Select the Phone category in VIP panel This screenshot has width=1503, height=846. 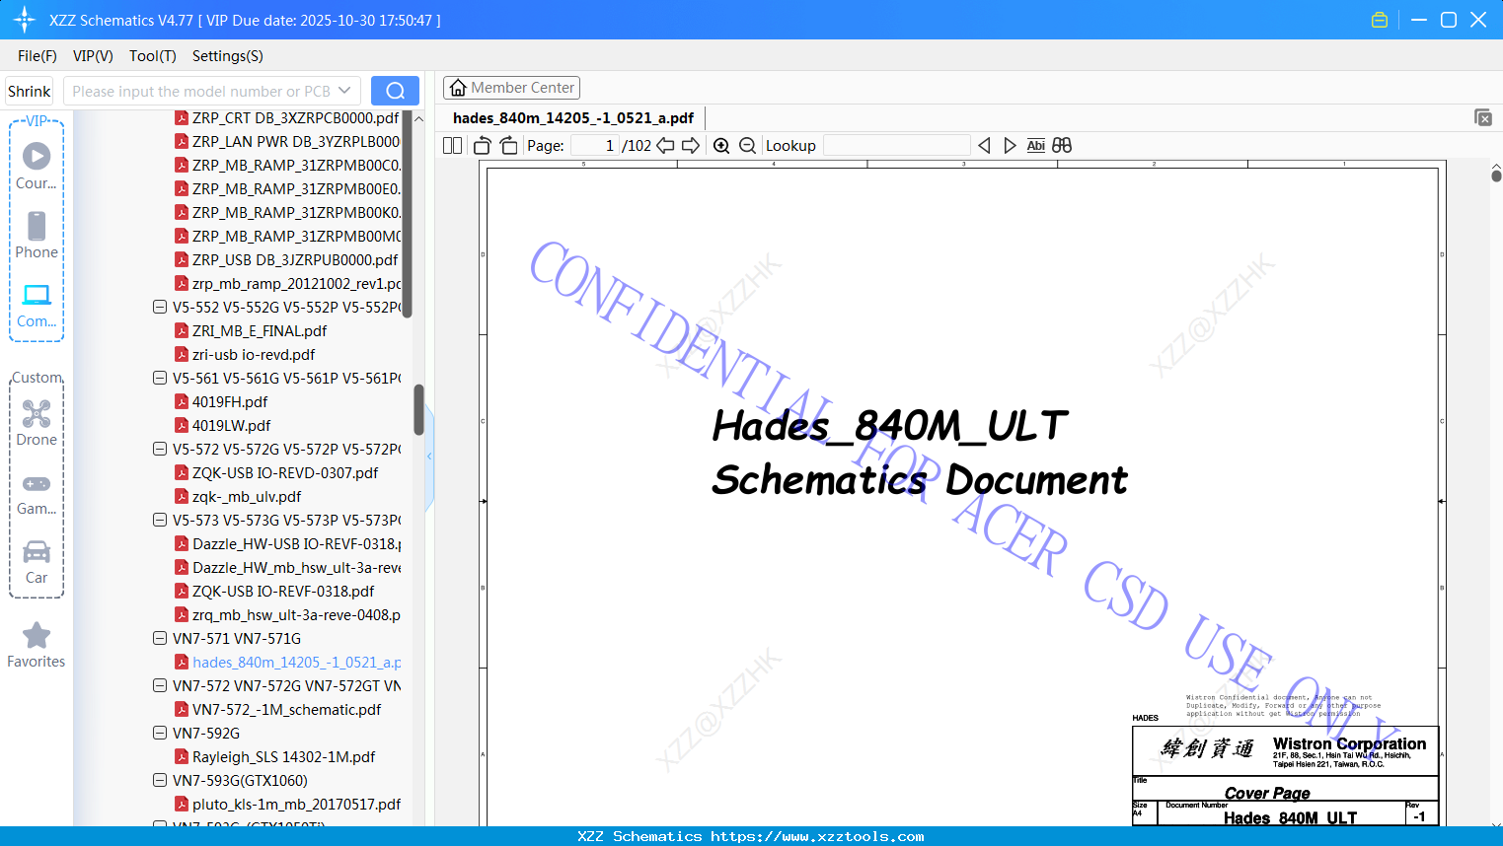point(37,228)
